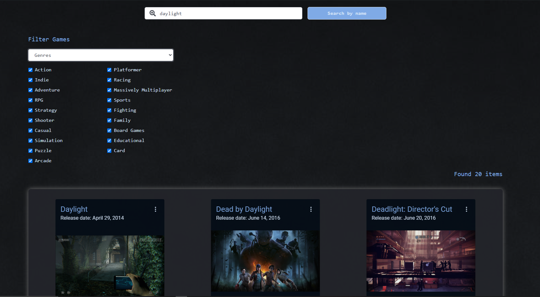Expand the Genres dropdown

point(101,55)
